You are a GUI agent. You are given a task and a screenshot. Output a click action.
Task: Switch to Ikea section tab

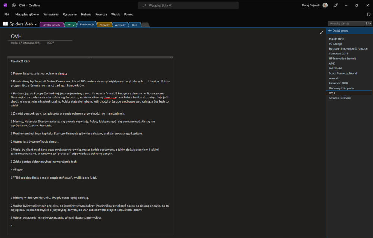pyautogui.click(x=135, y=25)
